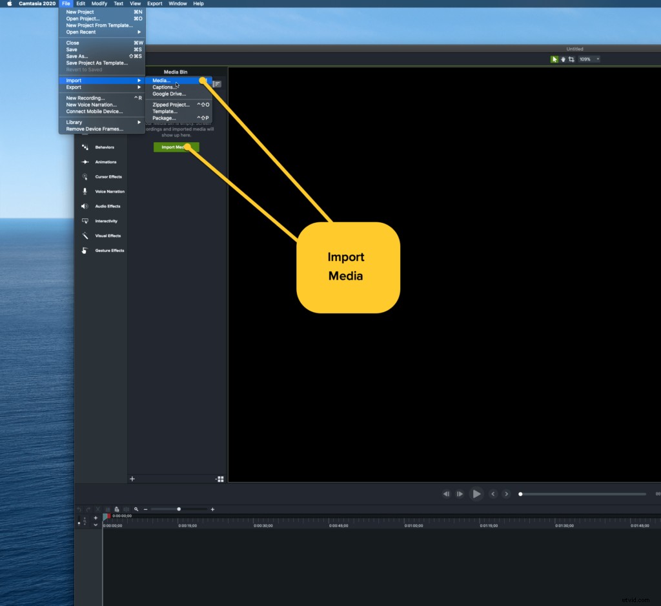Select the Interactivity panel icon
This screenshot has width=661, height=606.
pyautogui.click(x=85, y=221)
